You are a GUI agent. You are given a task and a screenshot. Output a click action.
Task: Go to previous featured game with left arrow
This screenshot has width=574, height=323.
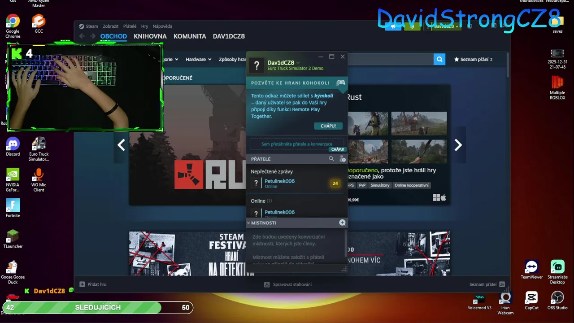121,145
